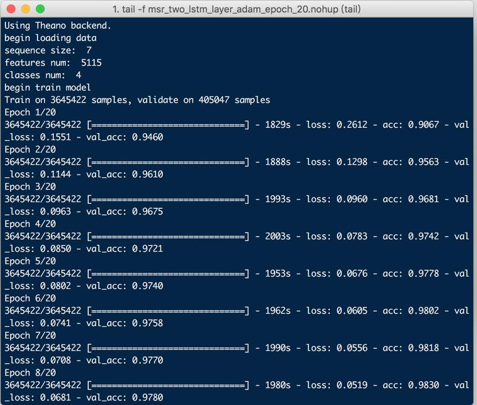Image resolution: width=477 pixels, height=405 pixels.
Task: Click the loss value 0.0676
Action: (x=352, y=274)
